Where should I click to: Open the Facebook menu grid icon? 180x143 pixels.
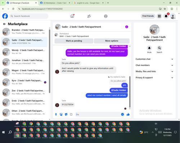tap(159, 16)
